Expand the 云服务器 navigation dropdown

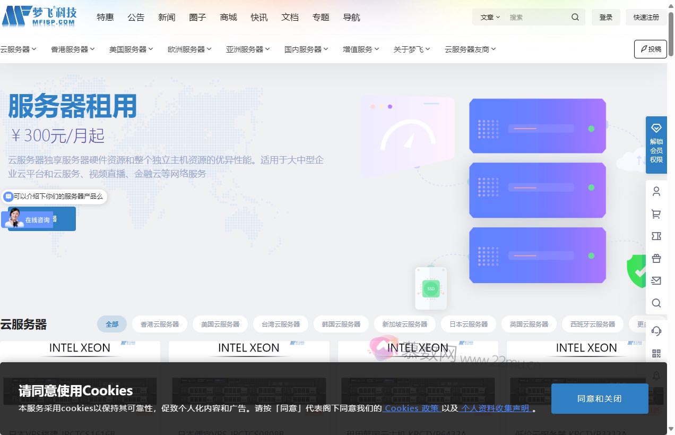(18, 49)
